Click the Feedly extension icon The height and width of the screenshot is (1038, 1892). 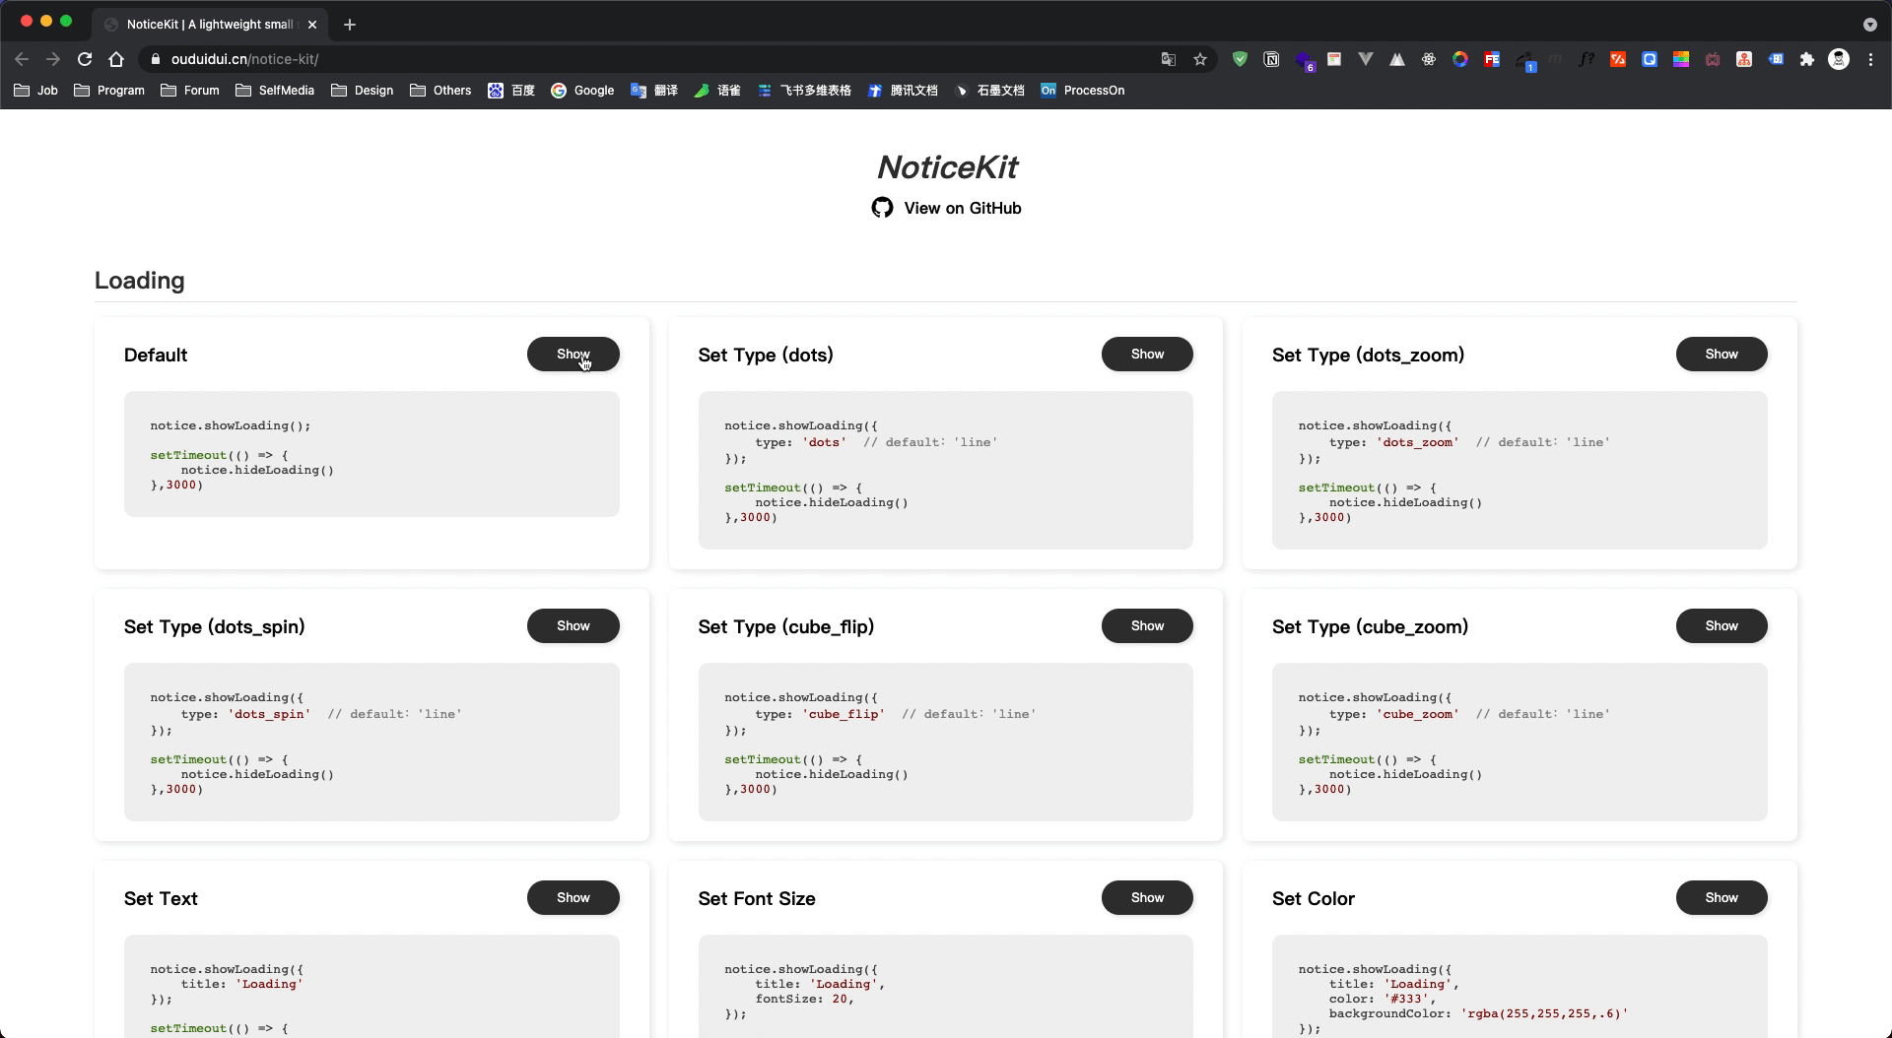1491,59
